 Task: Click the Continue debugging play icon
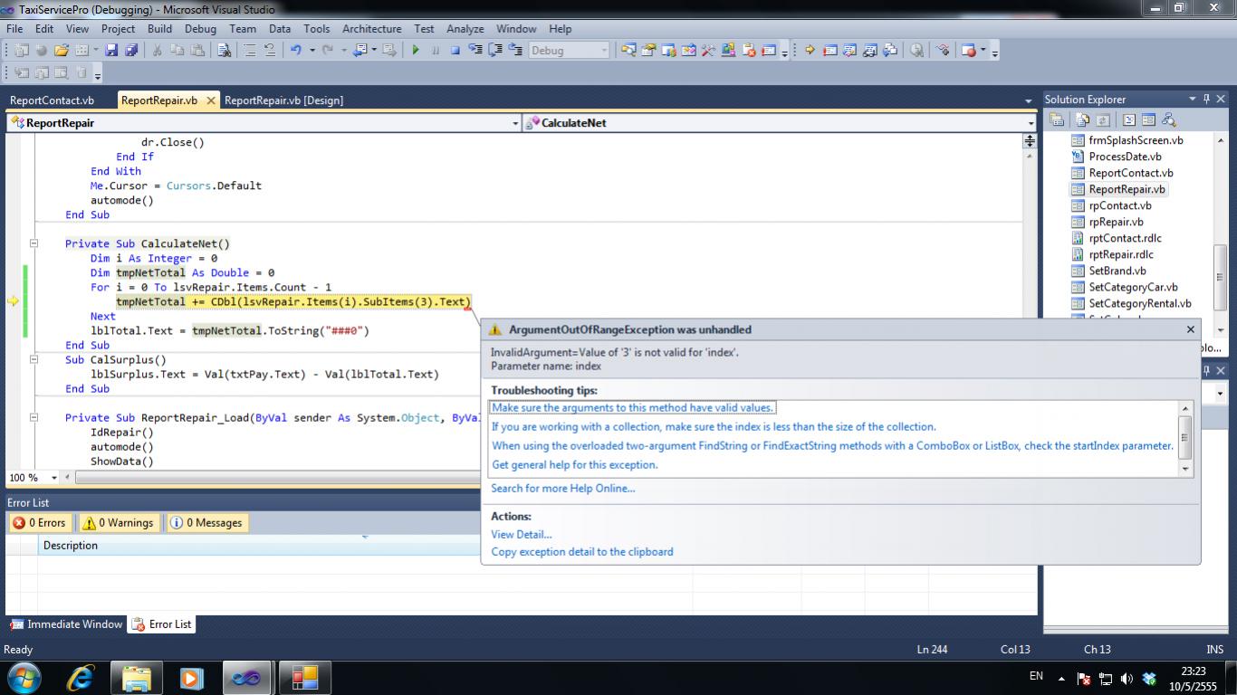click(416, 51)
